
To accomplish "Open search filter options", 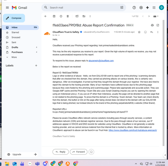I will tap(122, 7).
